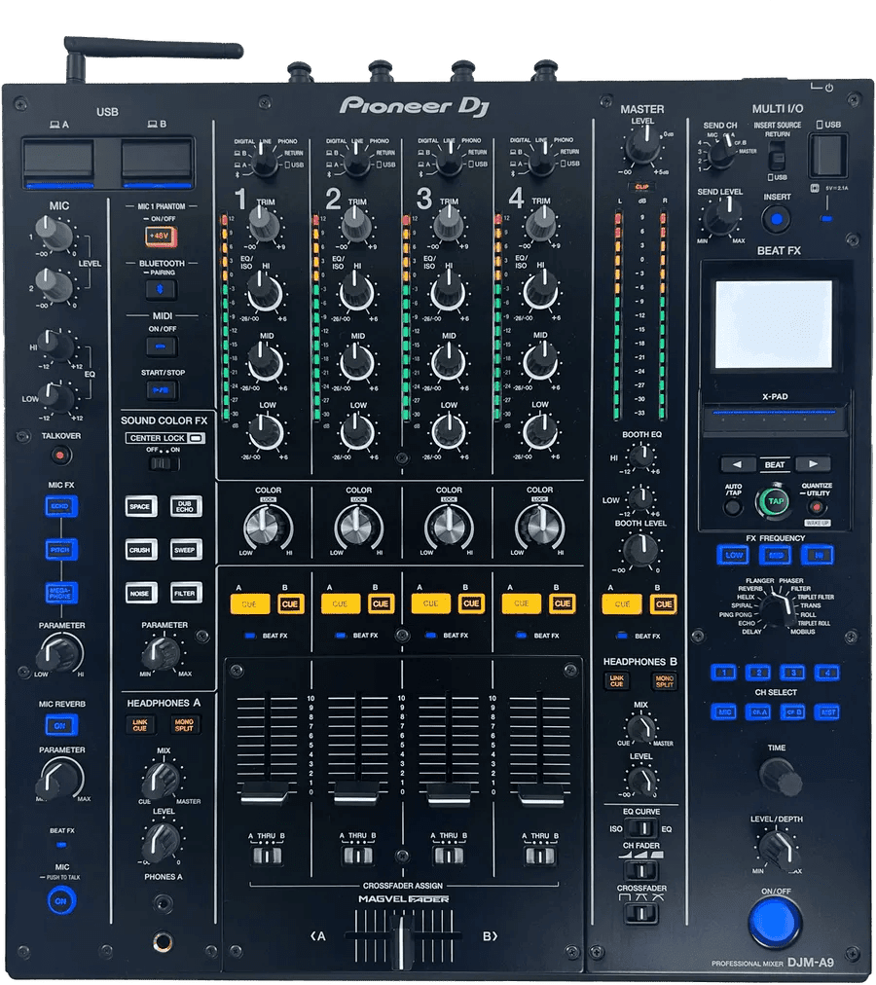
Task: Select the DUB ECHO sound color effect
Action: click(185, 506)
